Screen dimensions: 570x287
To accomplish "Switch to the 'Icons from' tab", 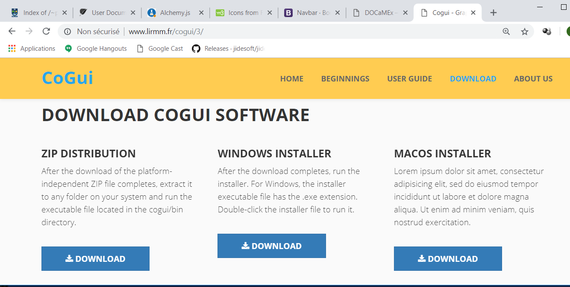I will (239, 13).
